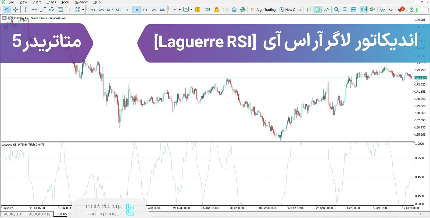Switch to the AUDCAD,M15 chart tab
The height and width of the screenshot is (218, 430).
(40, 214)
